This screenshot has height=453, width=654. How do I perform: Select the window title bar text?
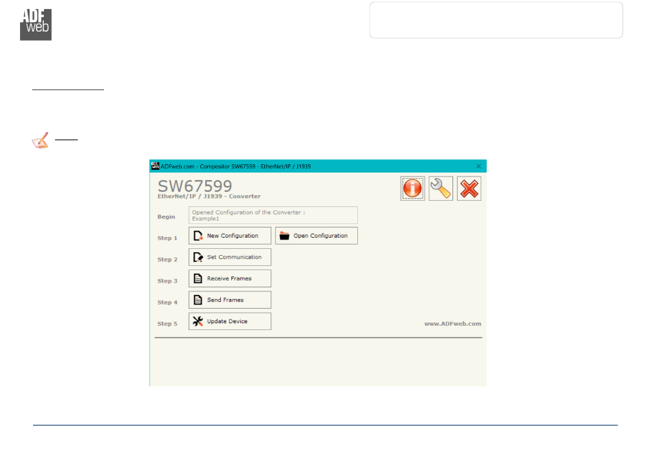click(235, 166)
